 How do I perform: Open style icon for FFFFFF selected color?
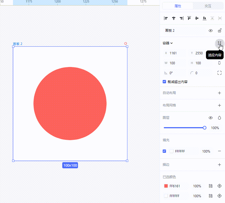(211, 196)
